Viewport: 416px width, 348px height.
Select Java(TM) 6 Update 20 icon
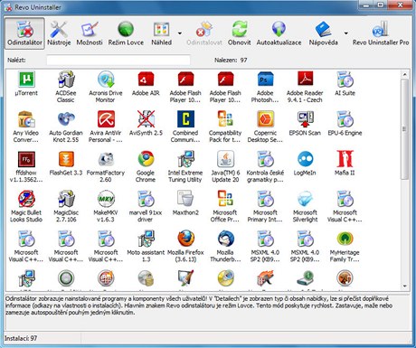(x=225, y=159)
